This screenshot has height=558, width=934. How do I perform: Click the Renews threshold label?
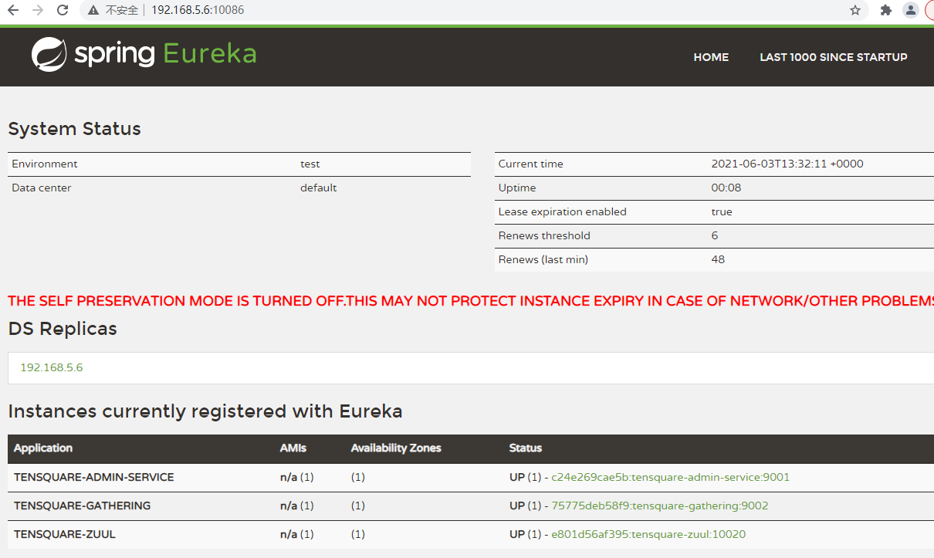pos(544,235)
